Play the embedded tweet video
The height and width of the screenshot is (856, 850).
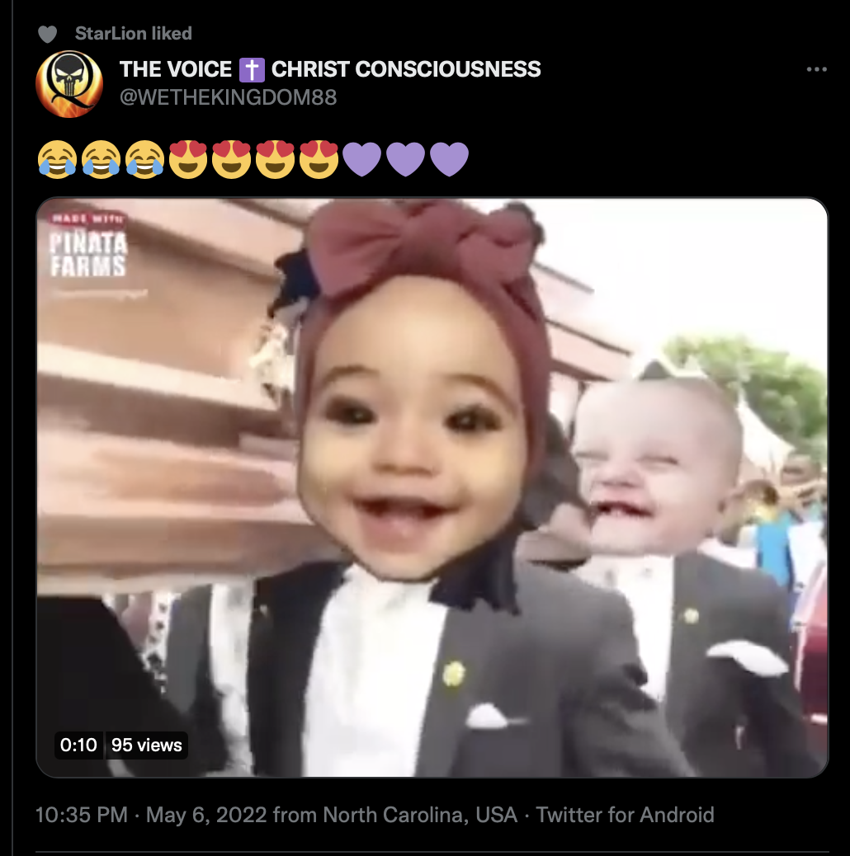432,487
